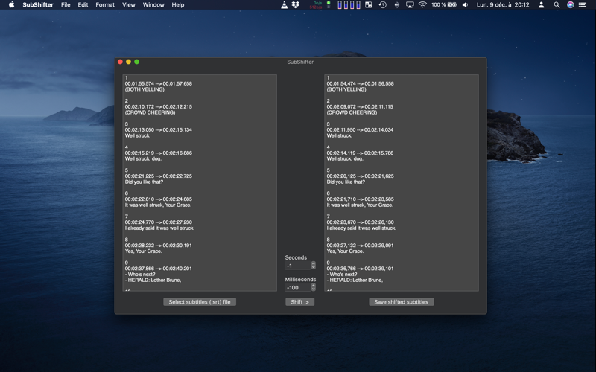Image resolution: width=596 pixels, height=372 pixels.
Task: Click Save shifted subtitles button
Action: tap(402, 302)
